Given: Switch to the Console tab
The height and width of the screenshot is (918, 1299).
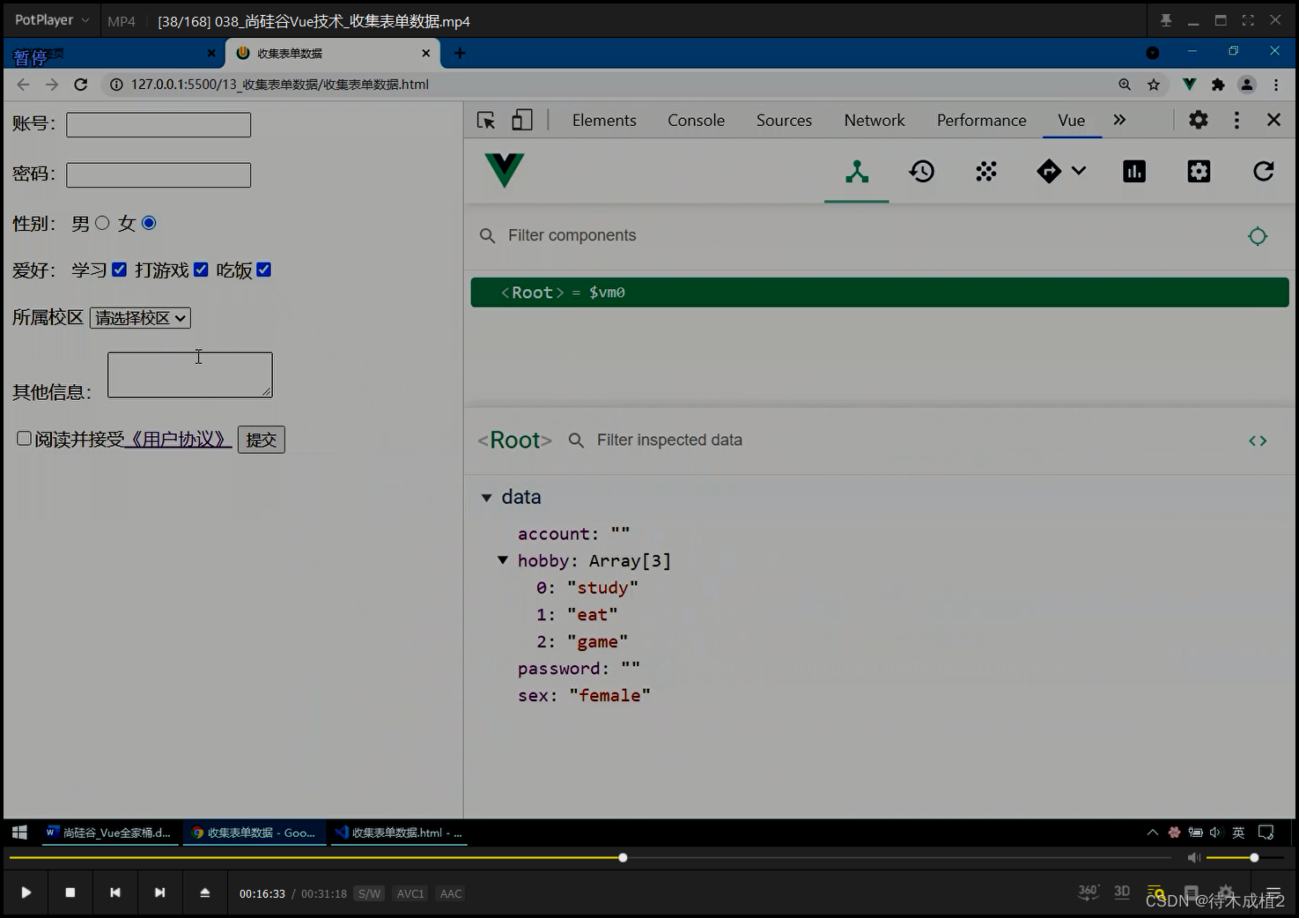Looking at the screenshot, I should [x=696, y=120].
